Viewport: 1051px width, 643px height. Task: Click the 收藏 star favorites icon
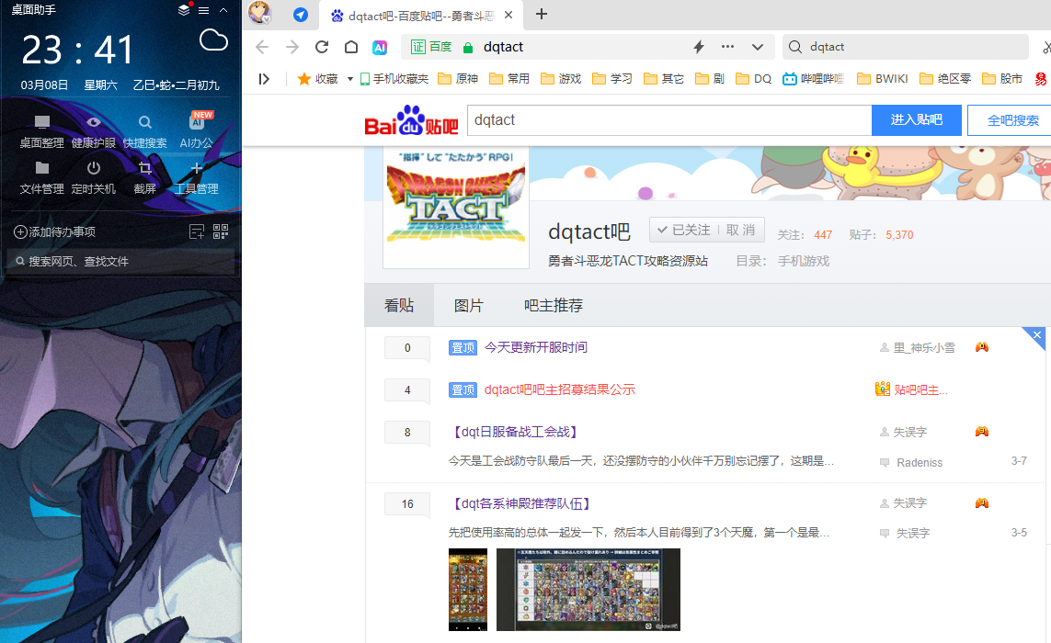[x=303, y=79]
